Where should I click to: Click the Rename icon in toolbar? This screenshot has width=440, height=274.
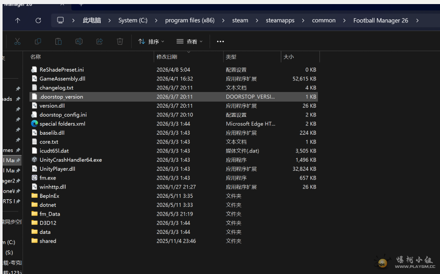point(79,42)
